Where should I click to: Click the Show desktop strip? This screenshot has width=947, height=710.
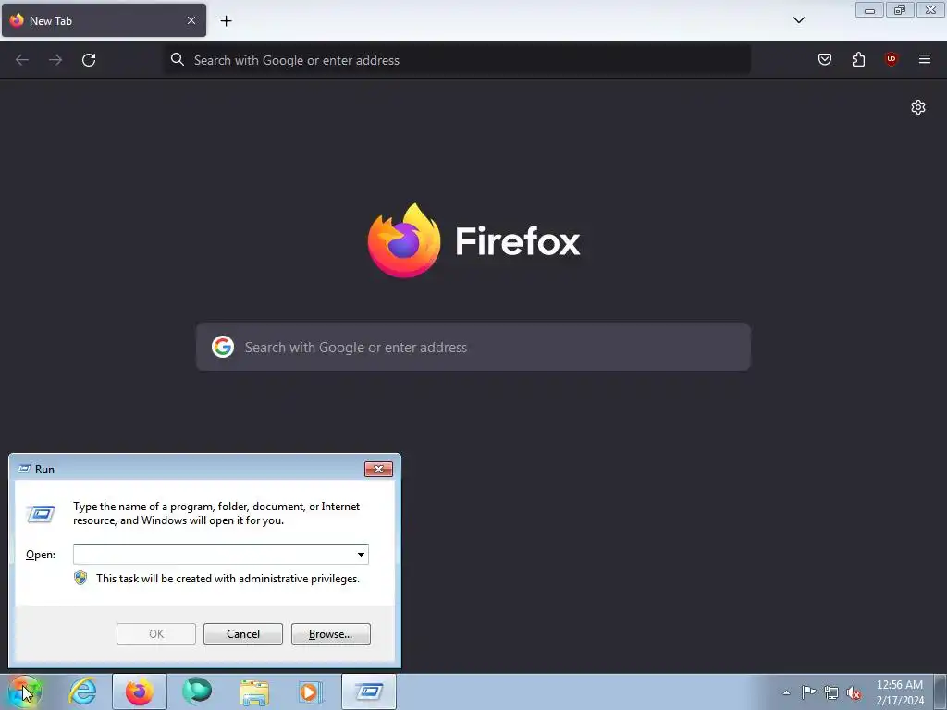(x=941, y=692)
